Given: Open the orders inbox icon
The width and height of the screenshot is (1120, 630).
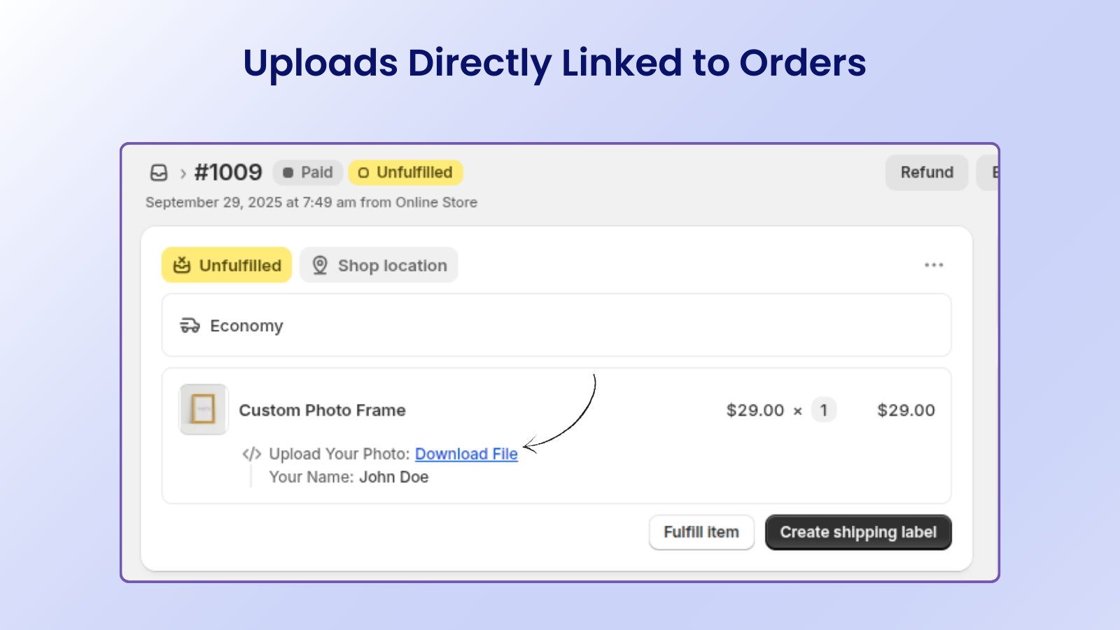Looking at the screenshot, I should click(160, 173).
